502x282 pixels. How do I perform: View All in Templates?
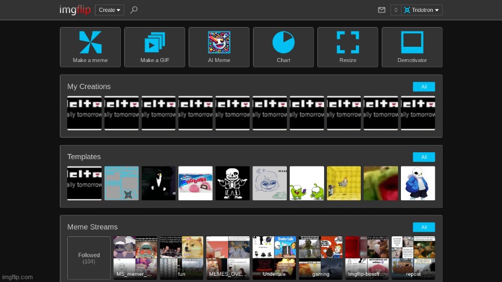click(x=424, y=157)
